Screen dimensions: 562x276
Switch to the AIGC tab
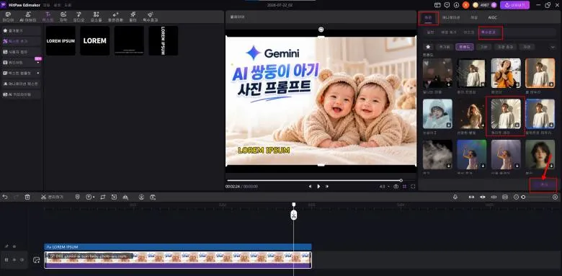pyautogui.click(x=492, y=17)
